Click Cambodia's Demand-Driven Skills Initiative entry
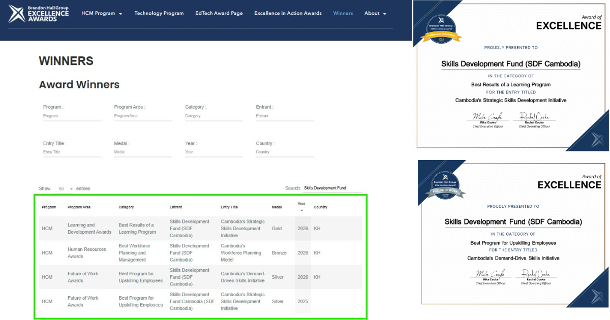Viewport: 610px width, 320px height. coord(243,277)
